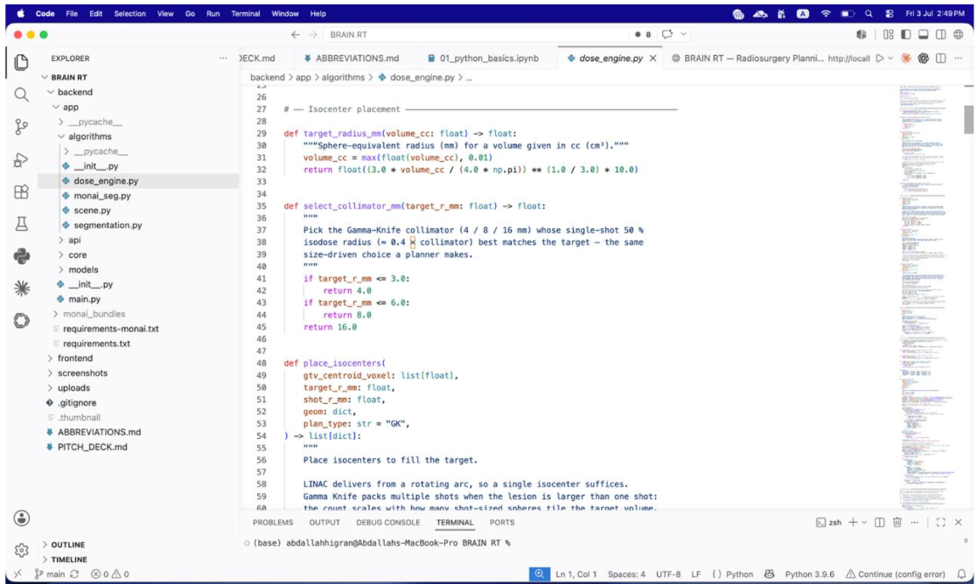Expand the TIMELINE section

click(x=68, y=560)
